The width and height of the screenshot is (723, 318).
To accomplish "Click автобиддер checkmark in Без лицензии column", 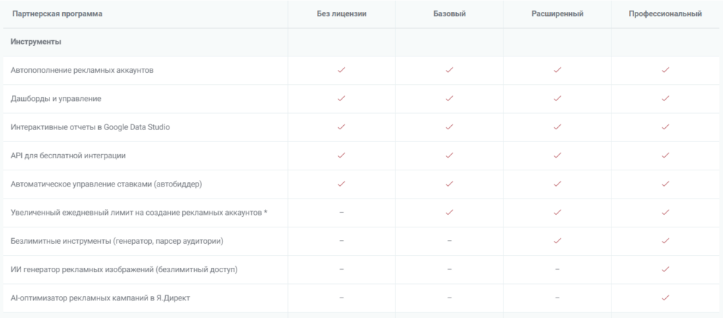I will pyautogui.click(x=342, y=184).
